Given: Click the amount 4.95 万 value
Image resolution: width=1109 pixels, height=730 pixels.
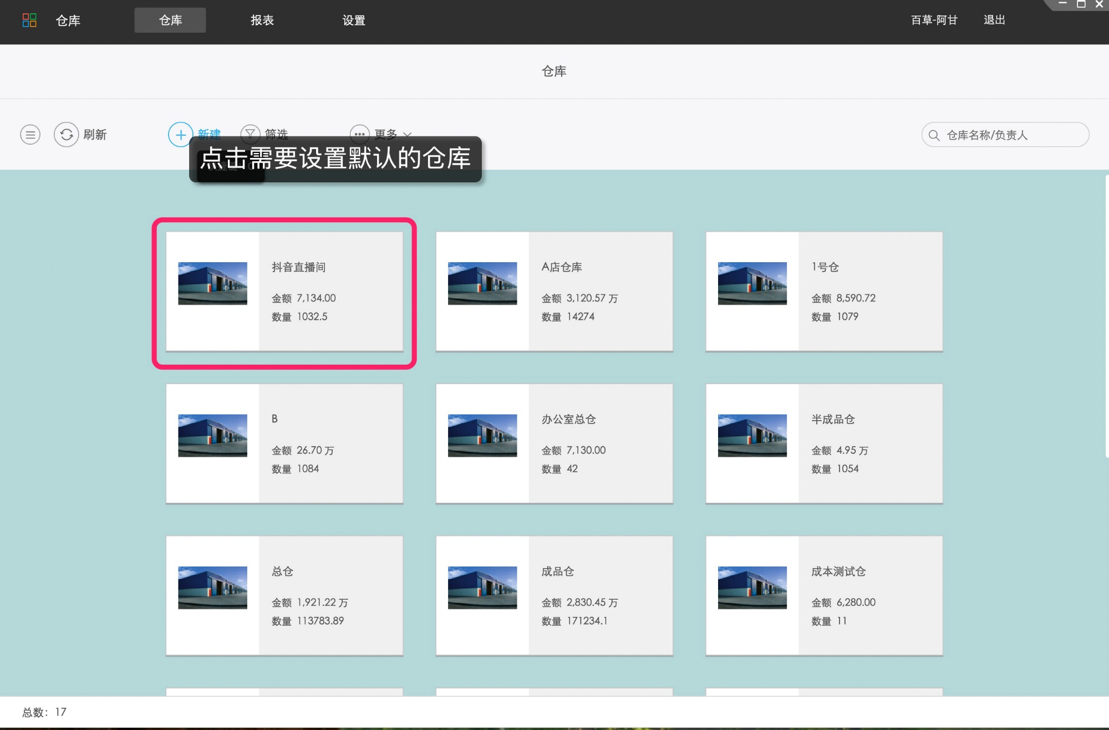Looking at the screenshot, I should (x=853, y=450).
